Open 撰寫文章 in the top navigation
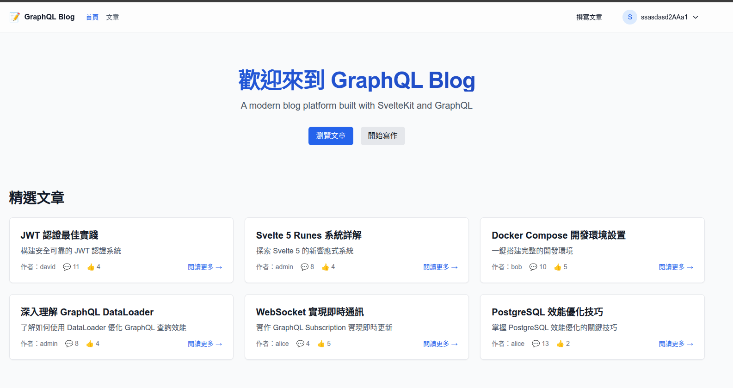 click(589, 17)
